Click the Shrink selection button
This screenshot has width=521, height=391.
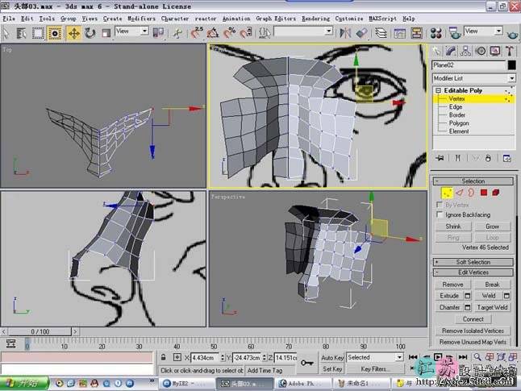(x=453, y=227)
